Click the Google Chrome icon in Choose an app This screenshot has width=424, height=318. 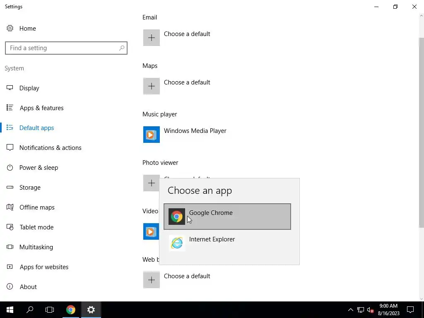coord(176,216)
